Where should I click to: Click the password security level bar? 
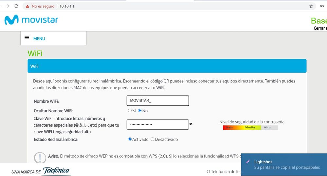(x=250, y=127)
